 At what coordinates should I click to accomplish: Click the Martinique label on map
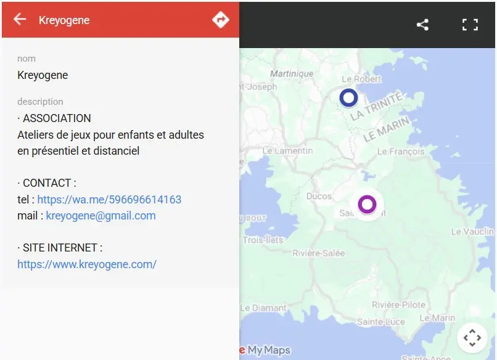coord(292,73)
